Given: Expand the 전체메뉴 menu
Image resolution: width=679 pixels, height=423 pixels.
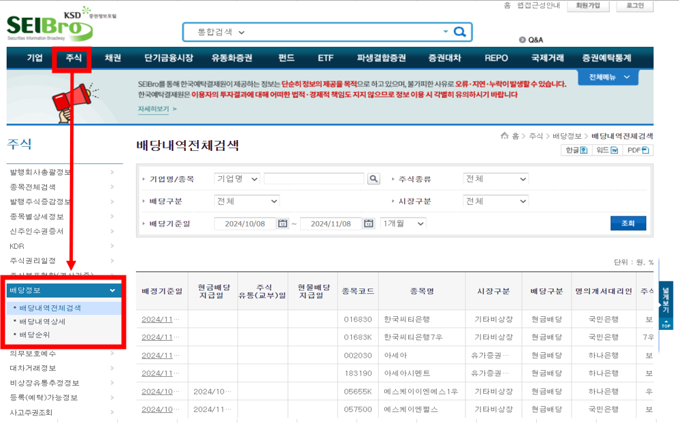Looking at the screenshot, I should [x=608, y=77].
